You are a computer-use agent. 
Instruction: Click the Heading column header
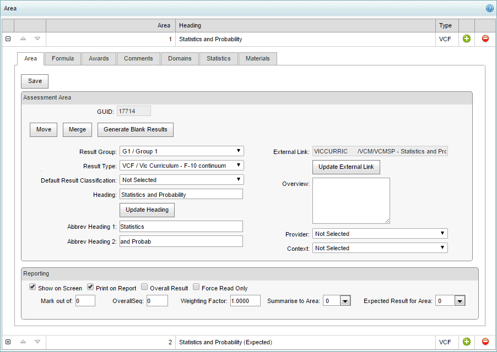pyautogui.click(x=306, y=26)
